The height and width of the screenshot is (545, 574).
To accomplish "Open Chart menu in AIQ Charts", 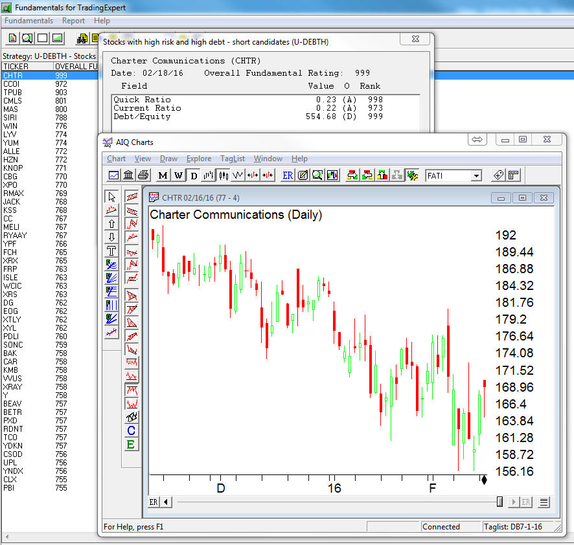I will point(116,159).
